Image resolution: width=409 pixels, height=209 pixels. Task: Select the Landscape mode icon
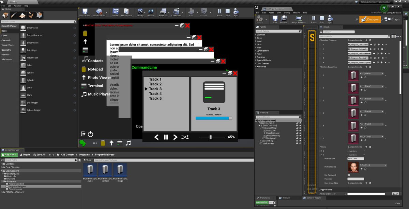click(22, 15)
